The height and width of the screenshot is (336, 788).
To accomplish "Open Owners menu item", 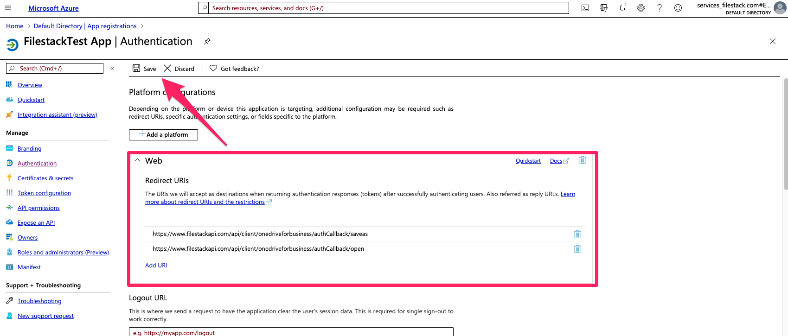I will click(28, 238).
